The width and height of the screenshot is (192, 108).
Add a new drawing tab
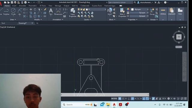(x=37, y=23)
